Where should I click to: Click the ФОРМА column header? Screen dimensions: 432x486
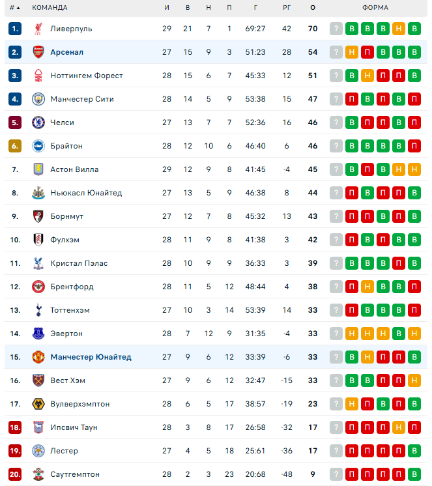pyautogui.click(x=375, y=8)
